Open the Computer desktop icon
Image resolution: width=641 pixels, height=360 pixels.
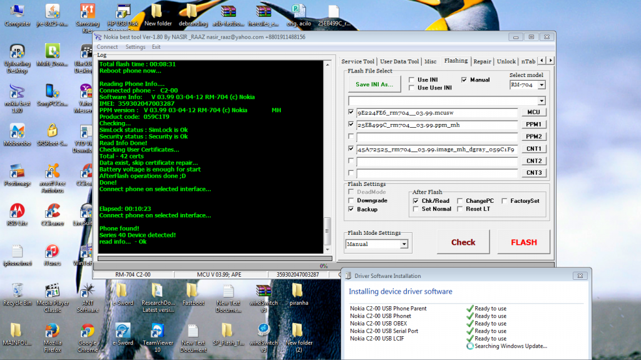pyautogui.click(x=17, y=11)
